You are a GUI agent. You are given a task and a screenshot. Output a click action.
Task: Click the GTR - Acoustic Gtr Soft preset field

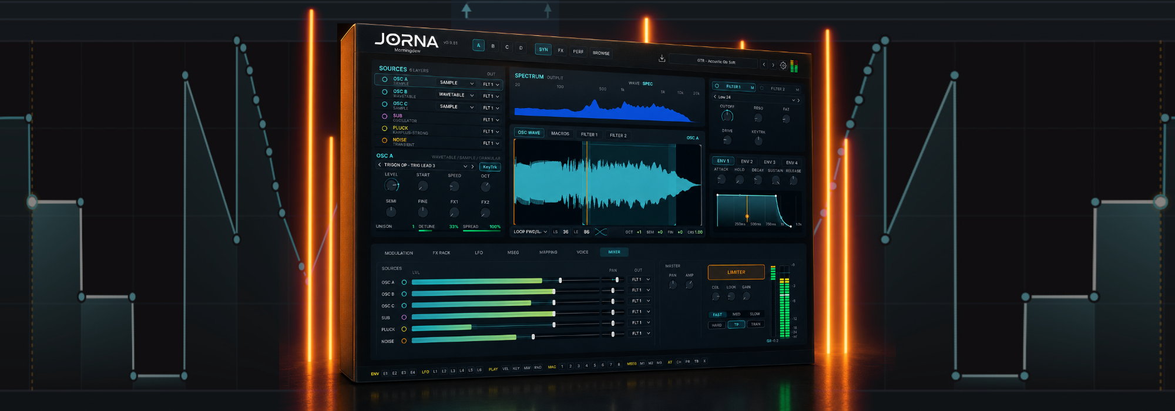(x=713, y=61)
